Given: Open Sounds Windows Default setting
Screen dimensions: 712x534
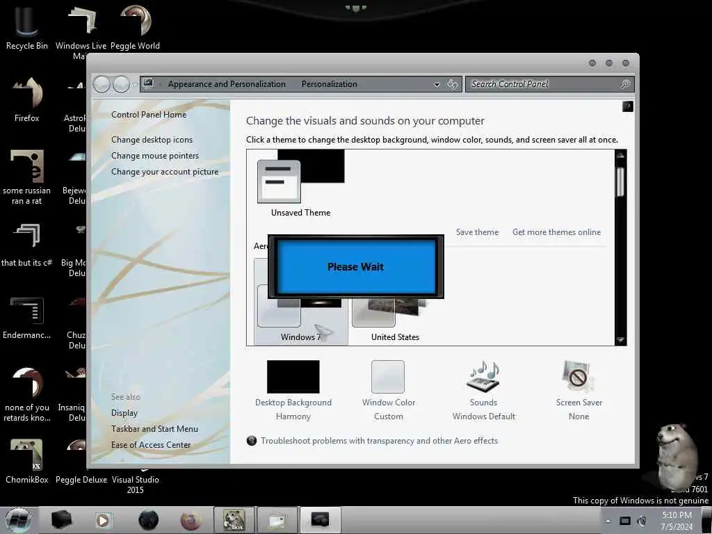Looking at the screenshot, I should 484,391.
